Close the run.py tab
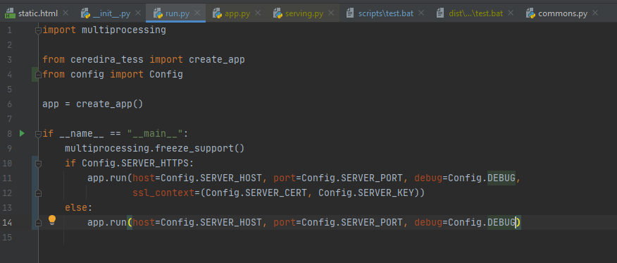This screenshot has width=617, height=263. tap(197, 13)
